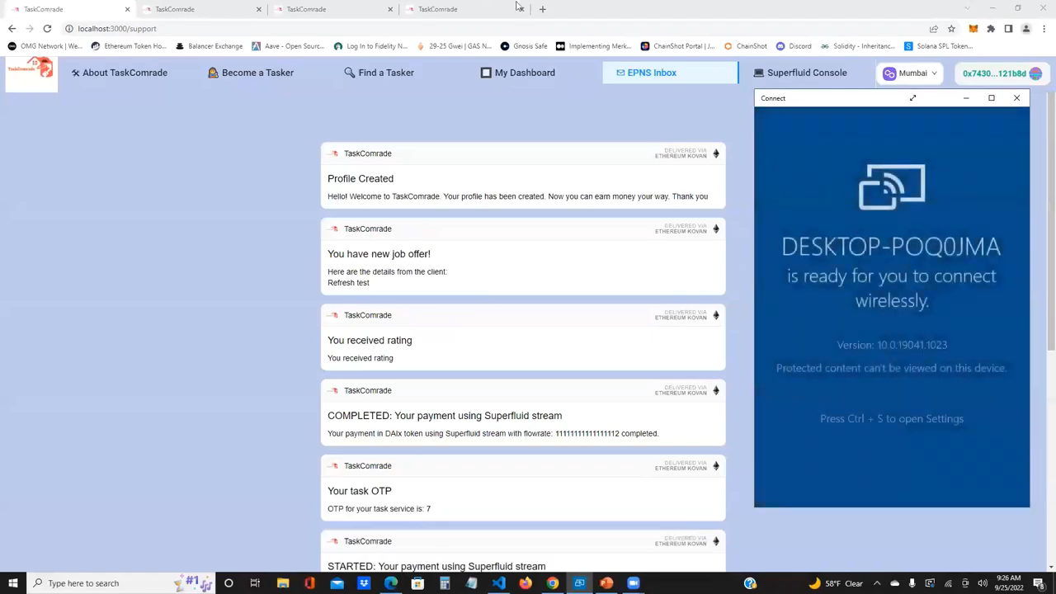The image size is (1056, 594).
Task: Open Chrome three-dot menu
Action: pos(1044,28)
